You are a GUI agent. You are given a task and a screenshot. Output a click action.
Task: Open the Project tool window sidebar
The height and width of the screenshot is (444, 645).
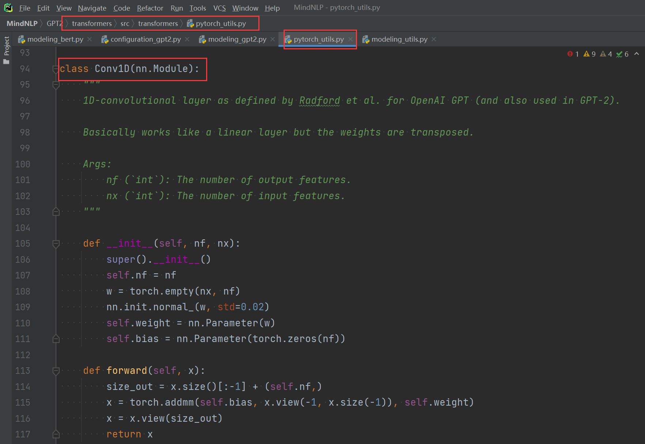pyautogui.click(x=6, y=50)
